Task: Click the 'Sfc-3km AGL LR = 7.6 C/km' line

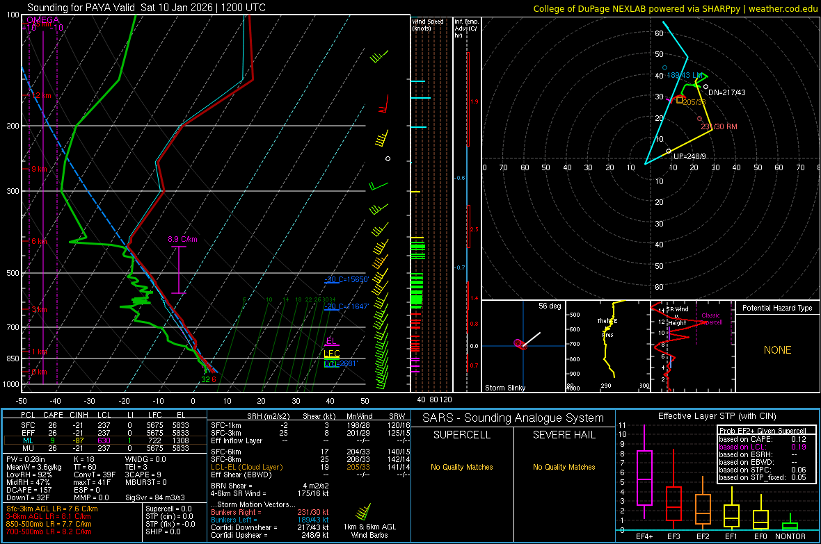Action: pyautogui.click(x=52, y=509)
